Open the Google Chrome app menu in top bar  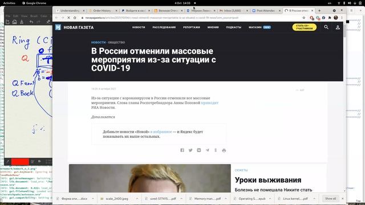[x=34, y=3]
